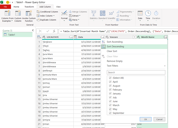Open the Format text tool
Image resolution: width=178 pixels, height=128 pixels.
click(x=64, y=16)
